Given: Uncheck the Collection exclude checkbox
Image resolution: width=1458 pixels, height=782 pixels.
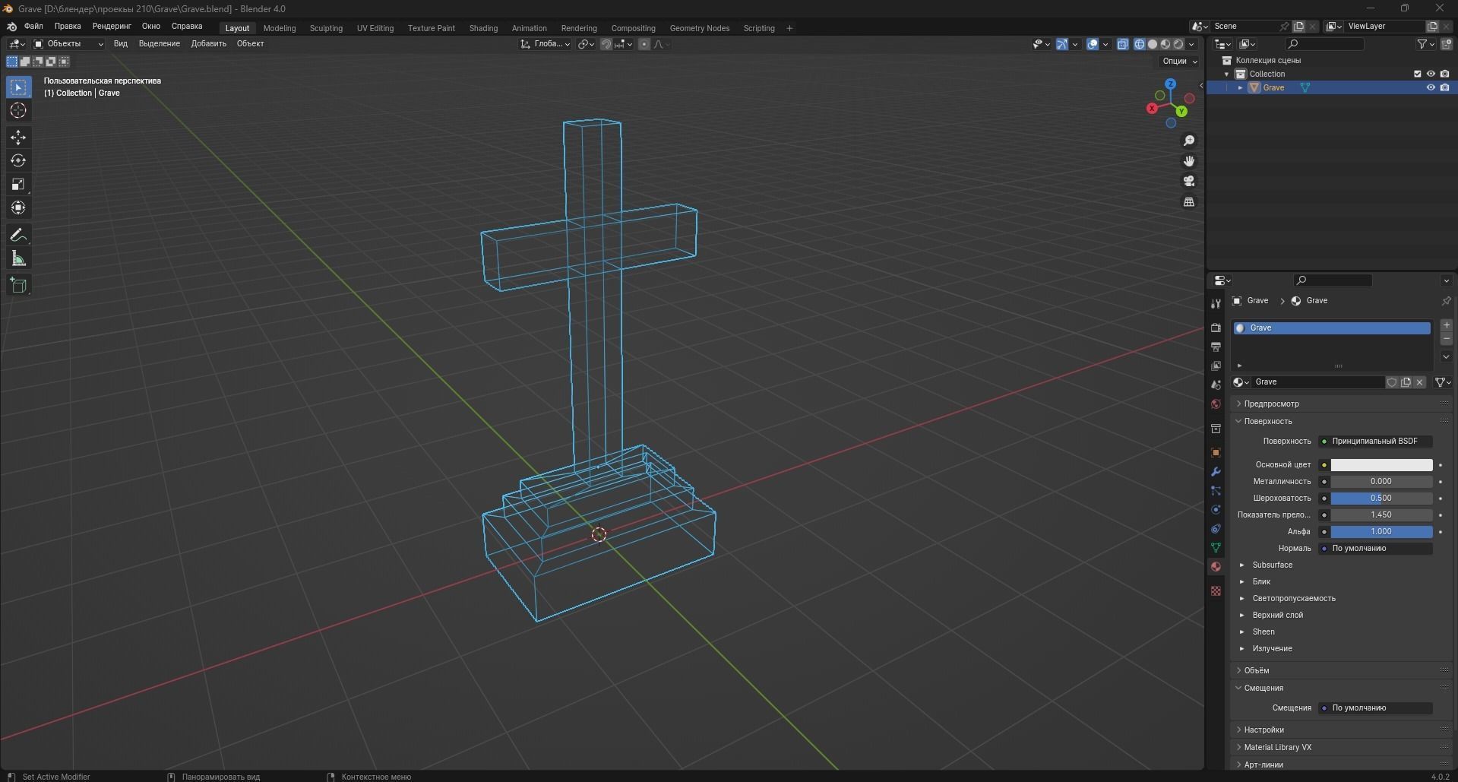Looking at the screenshot, I should pos(1418,74).
